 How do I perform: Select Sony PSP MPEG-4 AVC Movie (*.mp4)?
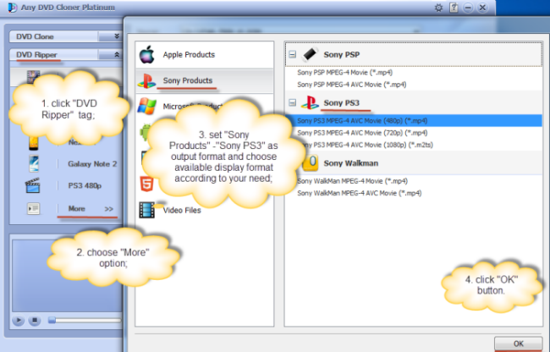point(352,85)
